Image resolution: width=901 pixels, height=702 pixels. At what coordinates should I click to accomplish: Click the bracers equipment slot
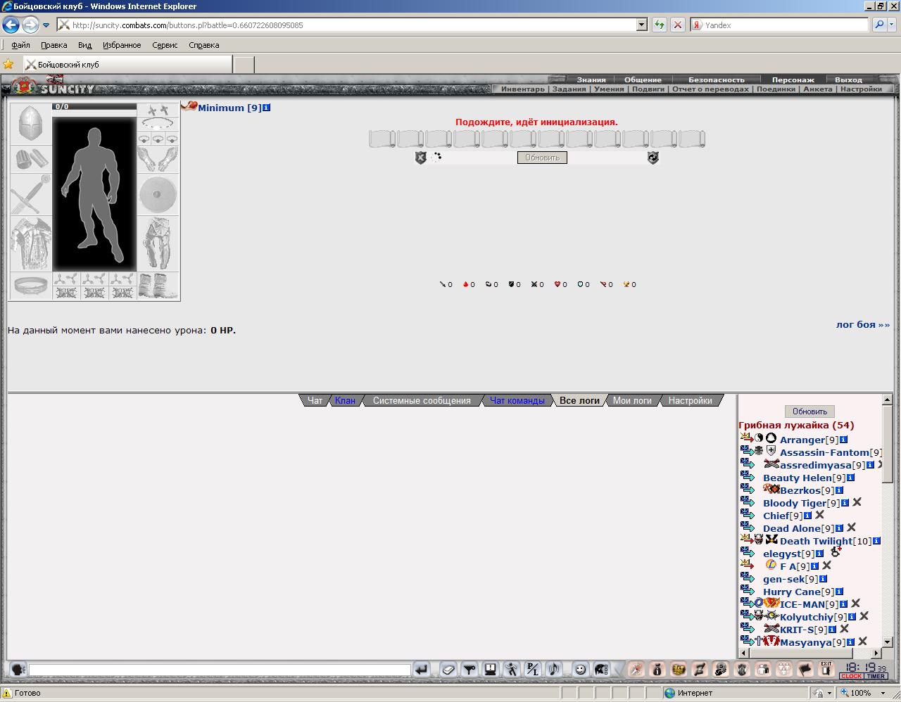coord(30,159)
